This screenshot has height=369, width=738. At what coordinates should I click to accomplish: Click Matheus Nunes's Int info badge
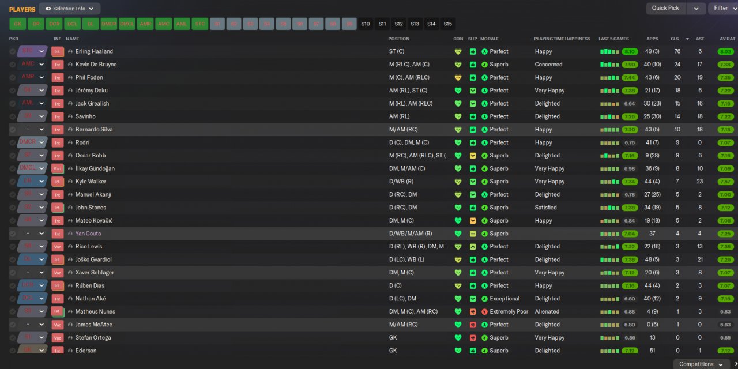coord(57,311)
